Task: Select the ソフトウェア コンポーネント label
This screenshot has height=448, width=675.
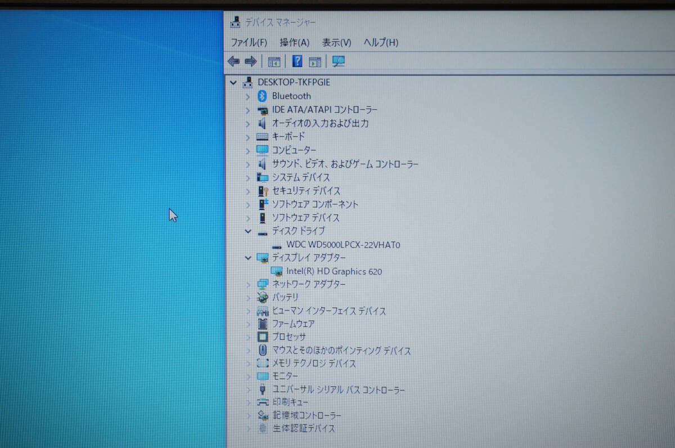Action: (x=315, y=204)
